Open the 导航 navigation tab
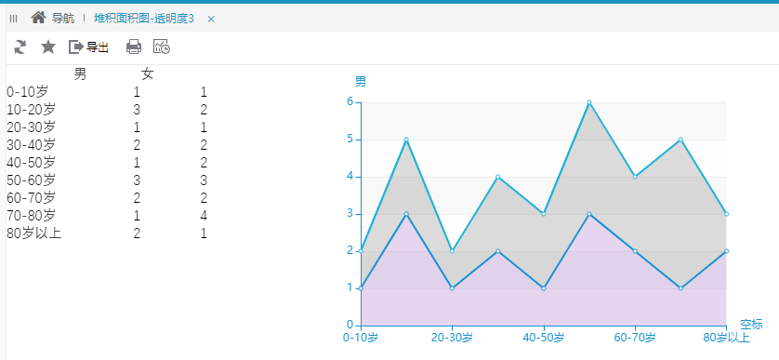 click(63, 19)
